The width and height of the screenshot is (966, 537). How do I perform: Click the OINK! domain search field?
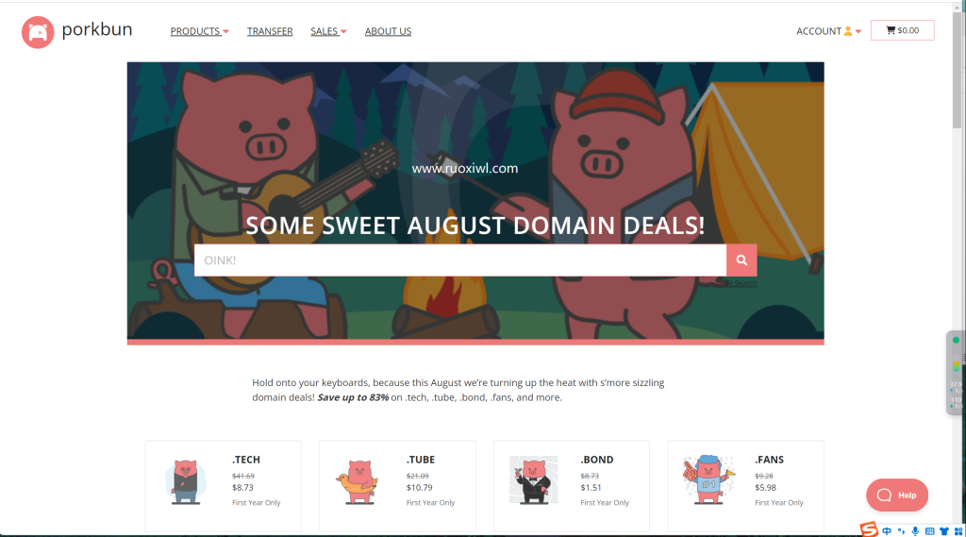(x=460, y=260)
